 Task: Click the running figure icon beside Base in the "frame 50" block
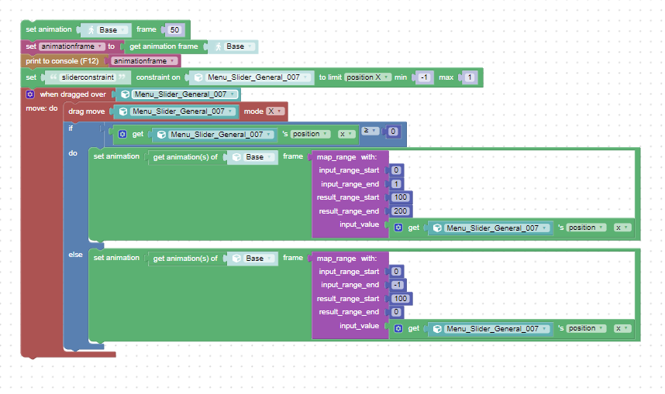point(91,29)
